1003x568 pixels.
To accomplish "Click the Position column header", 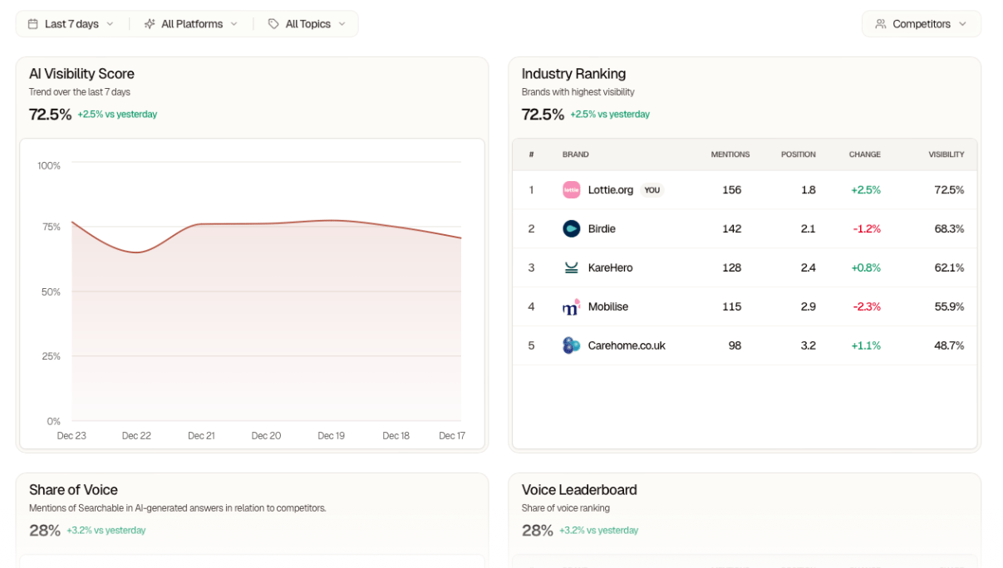I will coord(798,154).
